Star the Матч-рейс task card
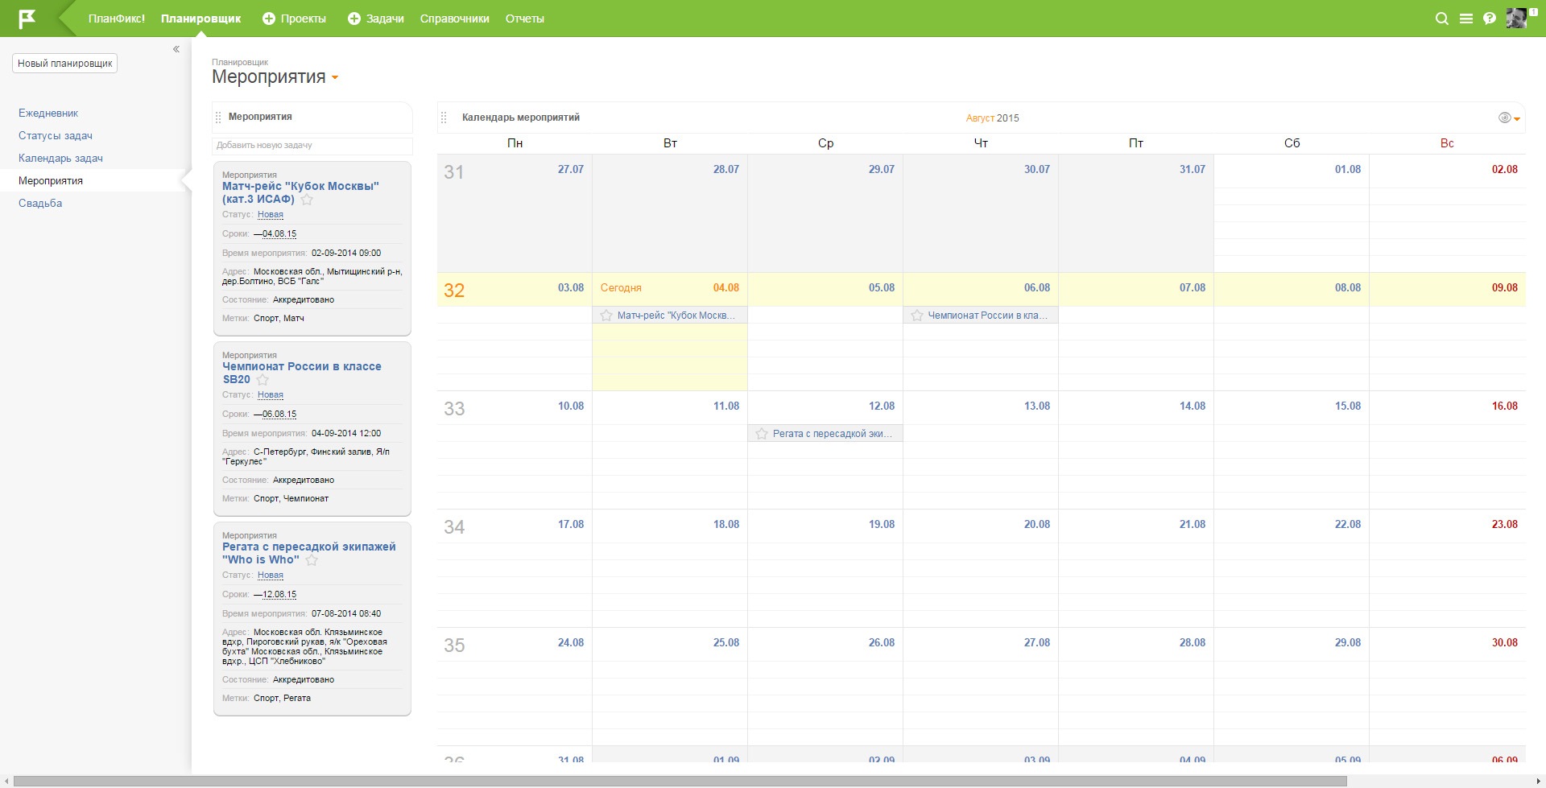 pos(307,200)
